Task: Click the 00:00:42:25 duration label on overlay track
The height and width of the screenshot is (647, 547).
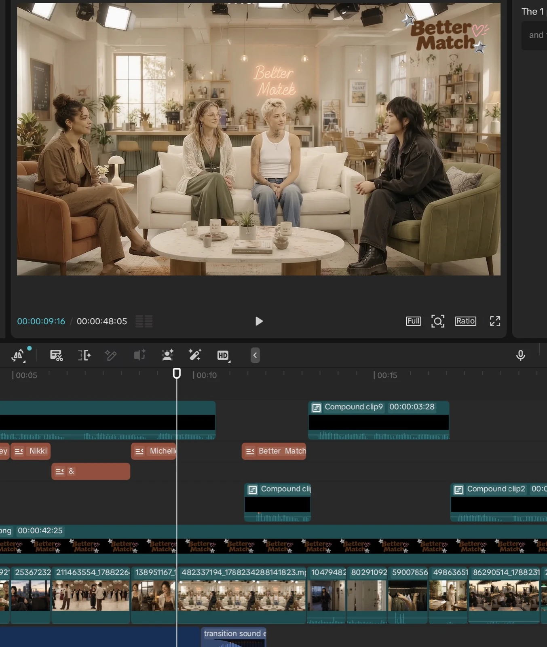Action: point(40,531)
